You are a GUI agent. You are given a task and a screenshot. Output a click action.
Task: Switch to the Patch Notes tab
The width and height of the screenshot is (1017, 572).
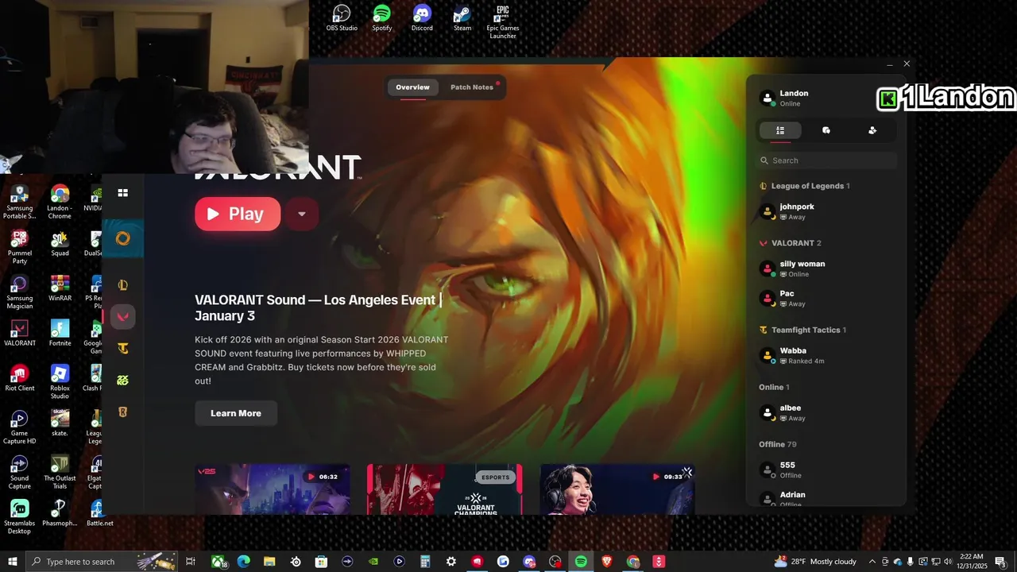tap(472, 87)
